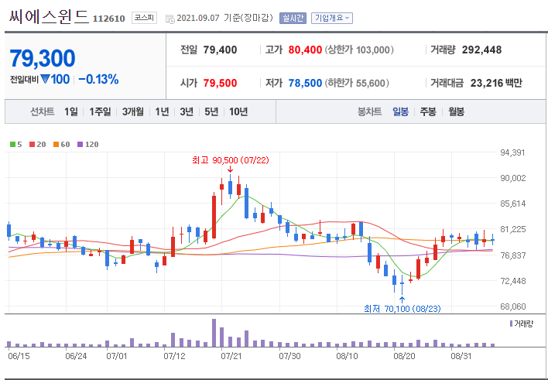Click the 하한가 55,600 text
The width and height of the screenshot is (548, 380).
tap(357, 84)
